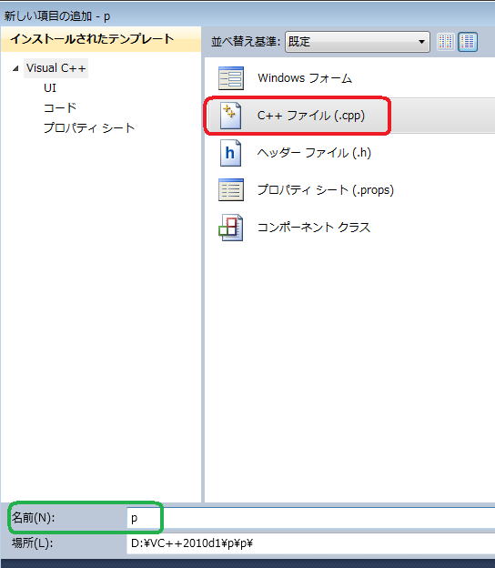Select the コード category
The image size is (495, 568).
click(60, 107)
